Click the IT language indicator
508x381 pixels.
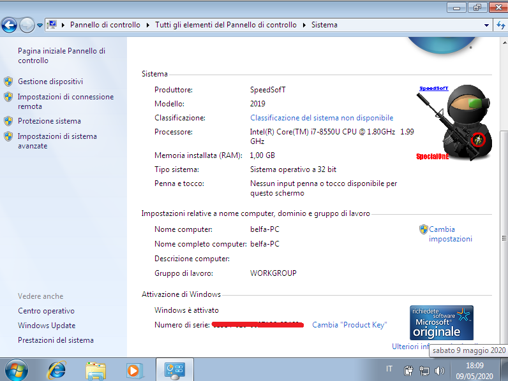click(x=389, y=369)
